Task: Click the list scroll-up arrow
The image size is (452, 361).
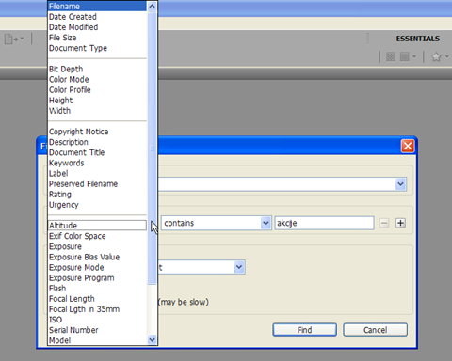Action: click(x=152, y=7)
